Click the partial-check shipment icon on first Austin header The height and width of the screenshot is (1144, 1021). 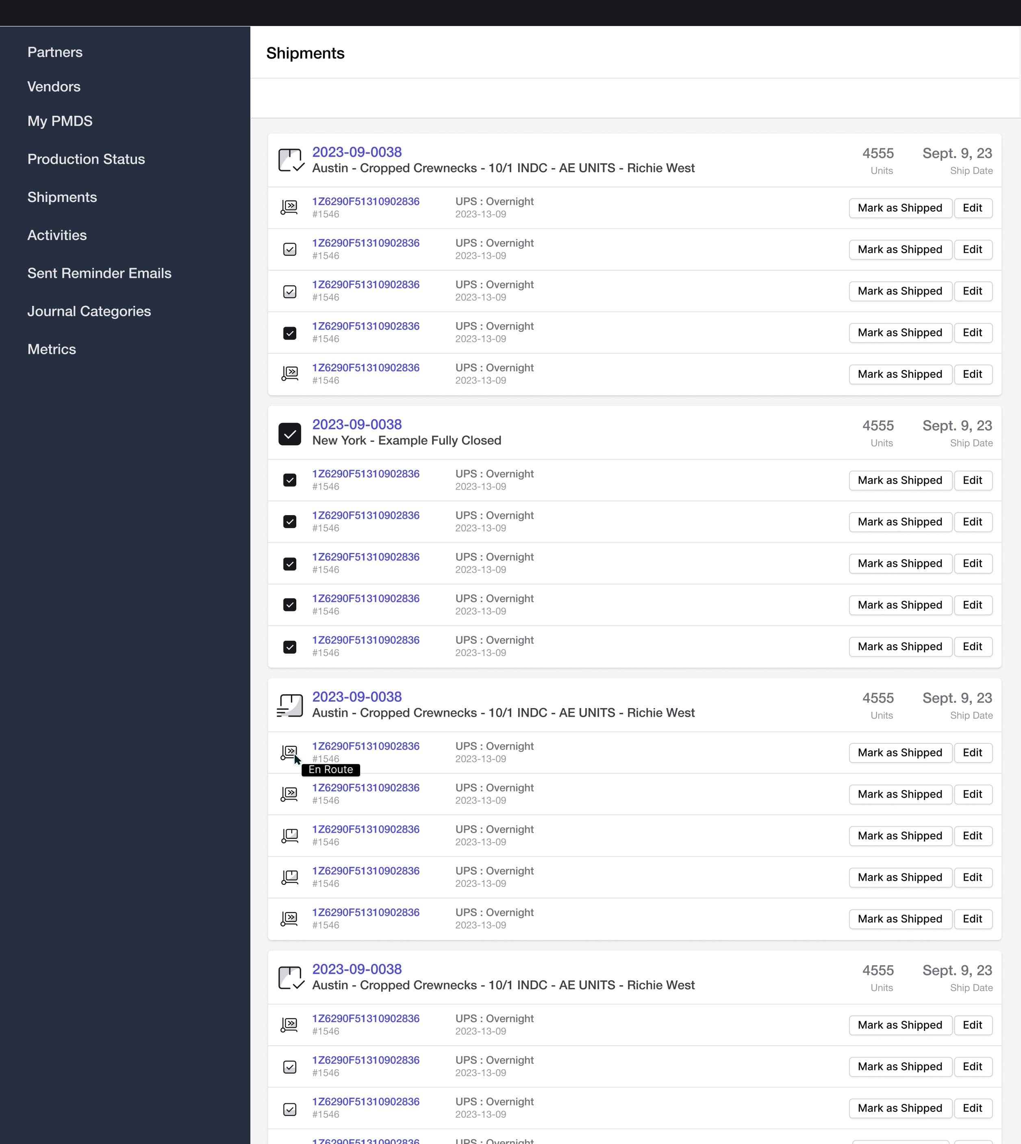(x=291, y=160)
